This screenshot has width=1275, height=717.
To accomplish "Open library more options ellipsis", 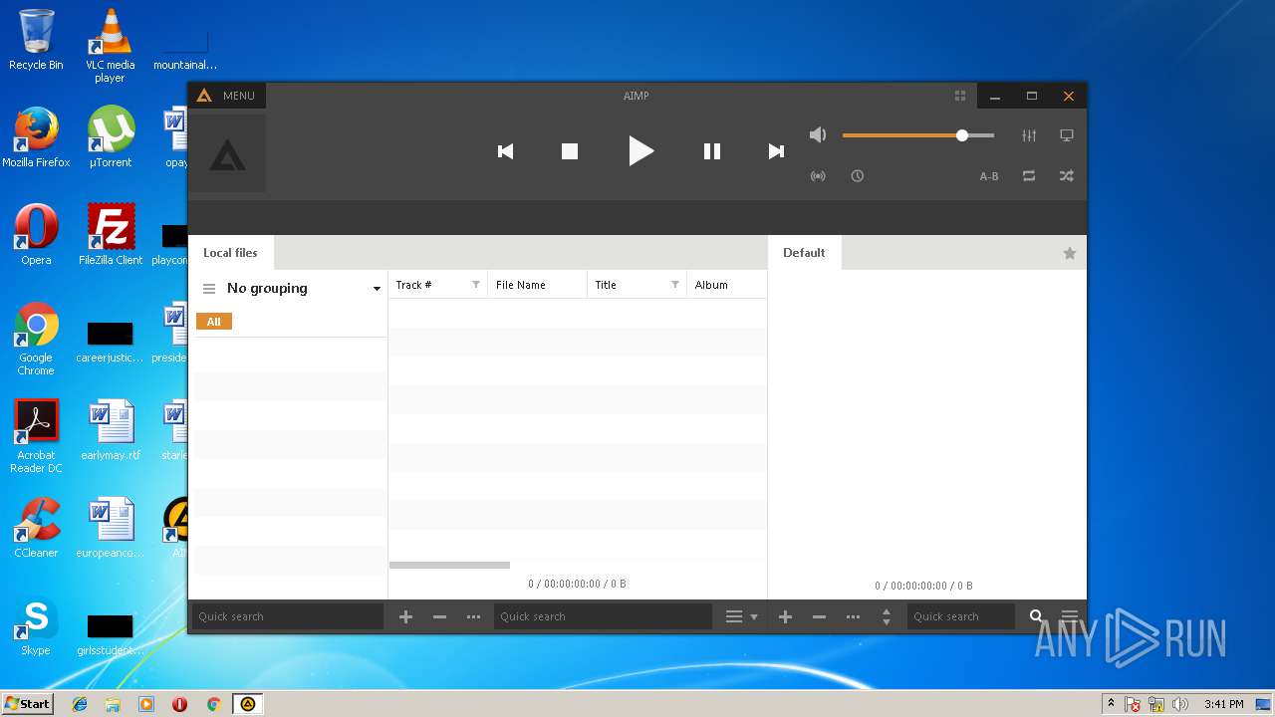I will (473, 617).
